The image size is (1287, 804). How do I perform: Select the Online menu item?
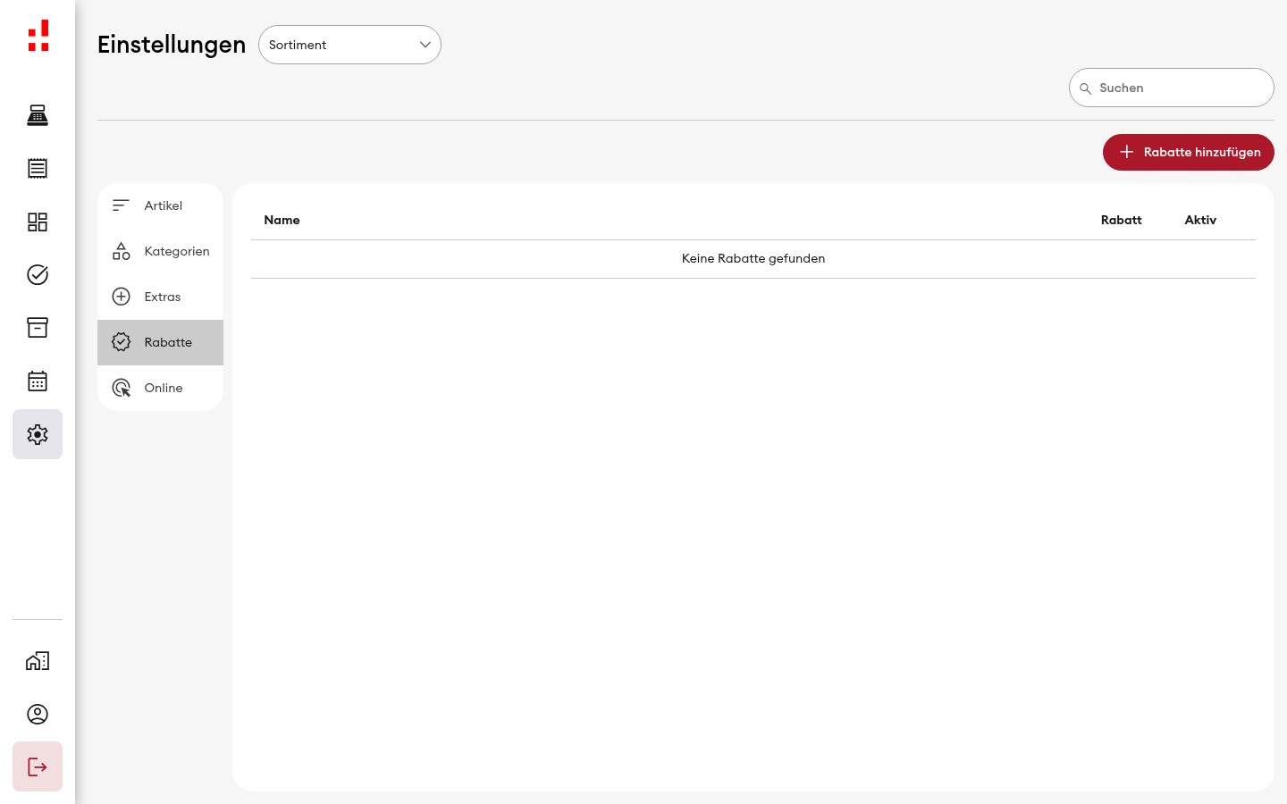(x=160, y=388)
